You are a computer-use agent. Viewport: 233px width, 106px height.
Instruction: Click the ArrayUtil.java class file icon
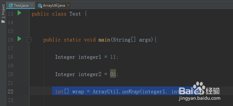pos(40,5)
